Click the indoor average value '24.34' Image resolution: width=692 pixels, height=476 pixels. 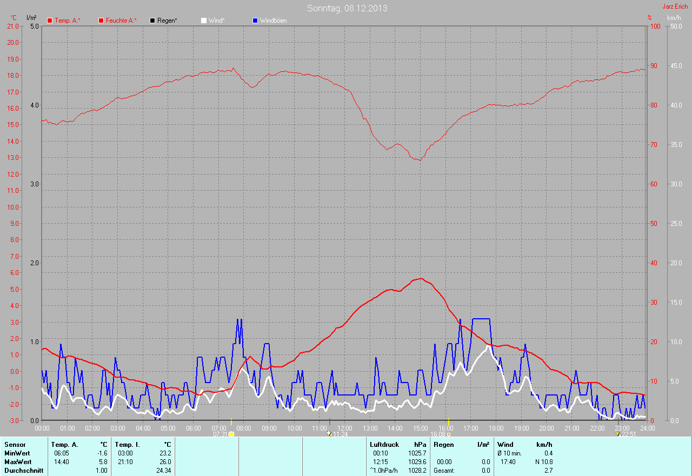click(x=163, y=471)
